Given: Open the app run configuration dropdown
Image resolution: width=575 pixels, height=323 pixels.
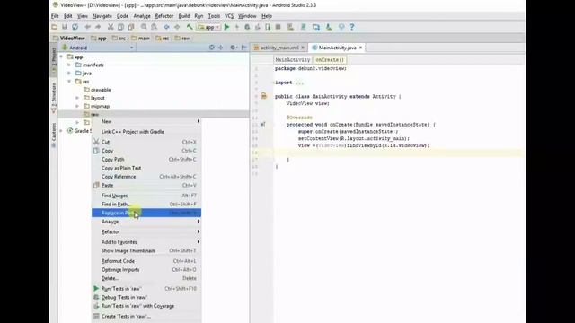Looking at the screenshot, I should point(208,27).
